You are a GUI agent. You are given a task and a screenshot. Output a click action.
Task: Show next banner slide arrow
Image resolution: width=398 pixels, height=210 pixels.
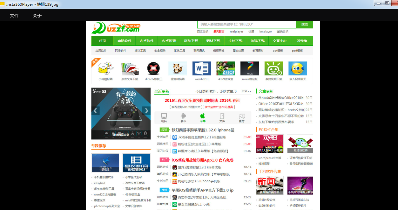point(146,111)
